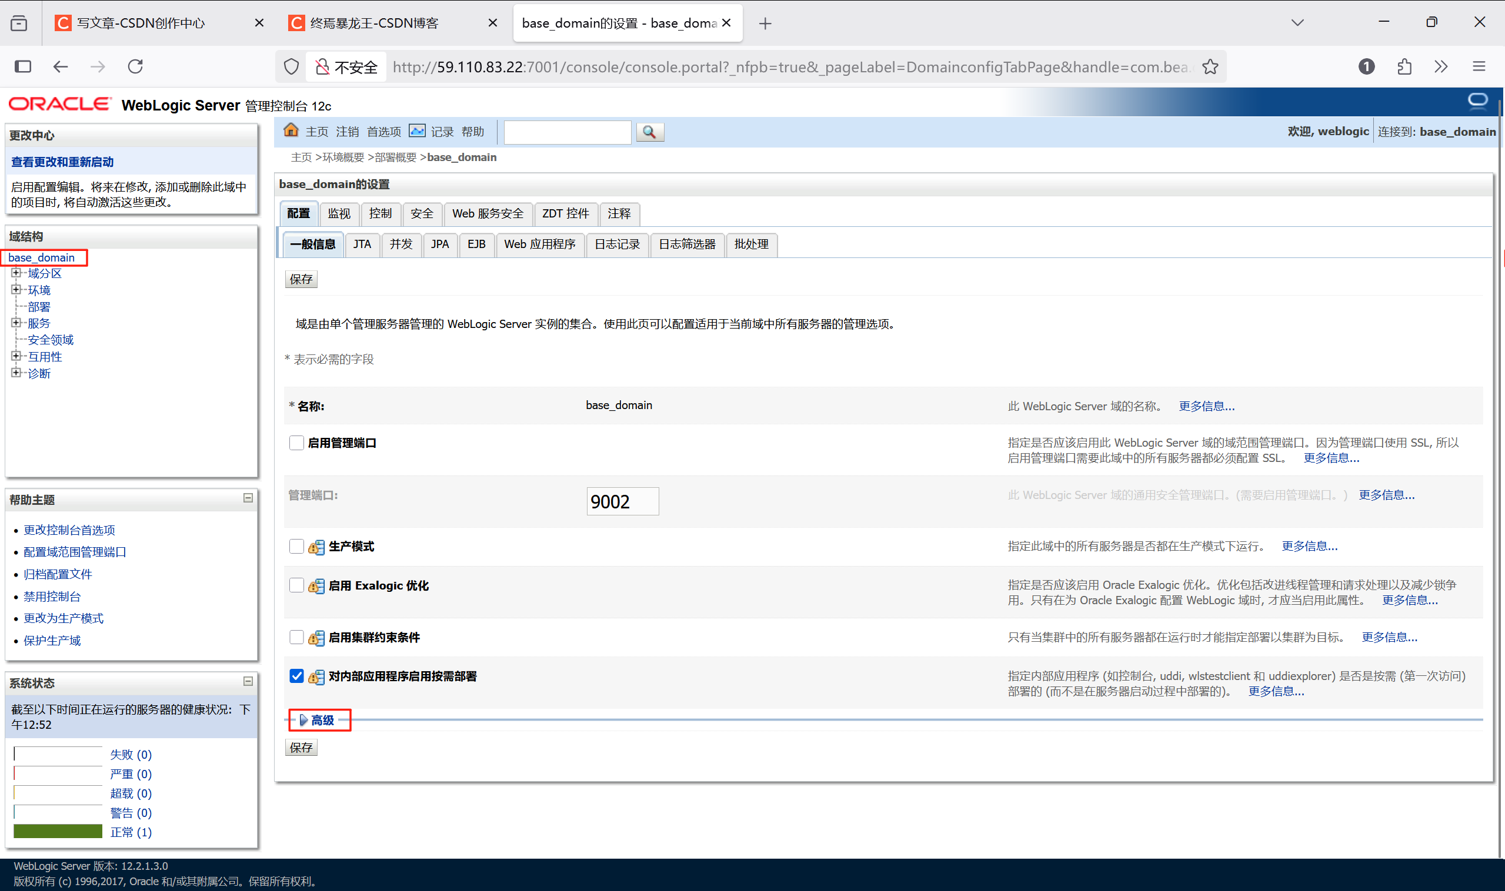Open the 安全 tab
1505x891 pixels.
(x=422, y=214)
